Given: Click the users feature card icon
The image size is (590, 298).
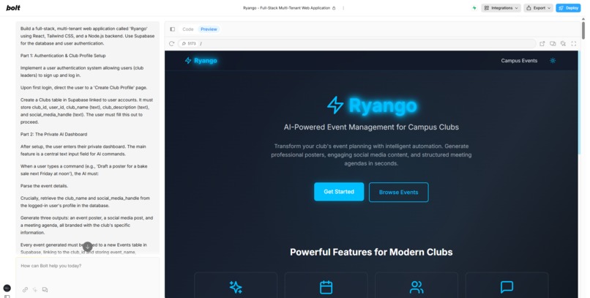Looking at the screenshot, I should pos(417,287).
